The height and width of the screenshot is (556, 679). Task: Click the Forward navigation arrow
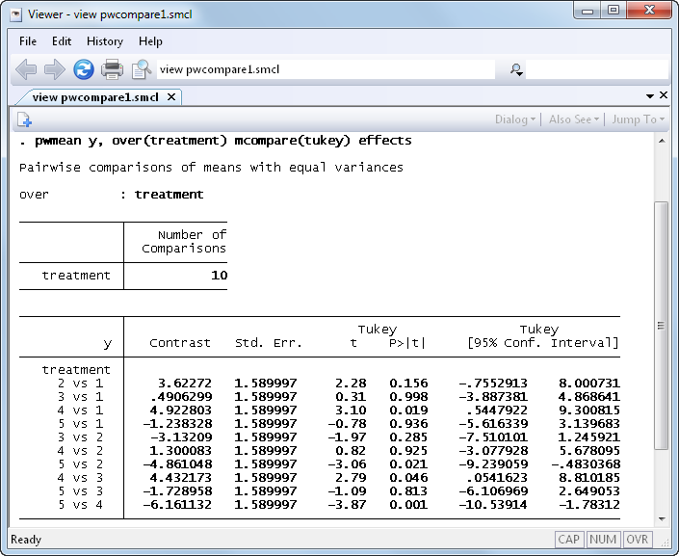pos(55,69)
